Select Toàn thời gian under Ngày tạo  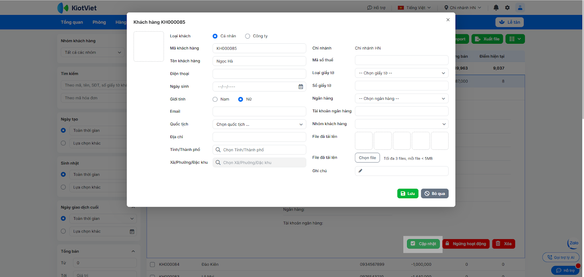point(63,130)
